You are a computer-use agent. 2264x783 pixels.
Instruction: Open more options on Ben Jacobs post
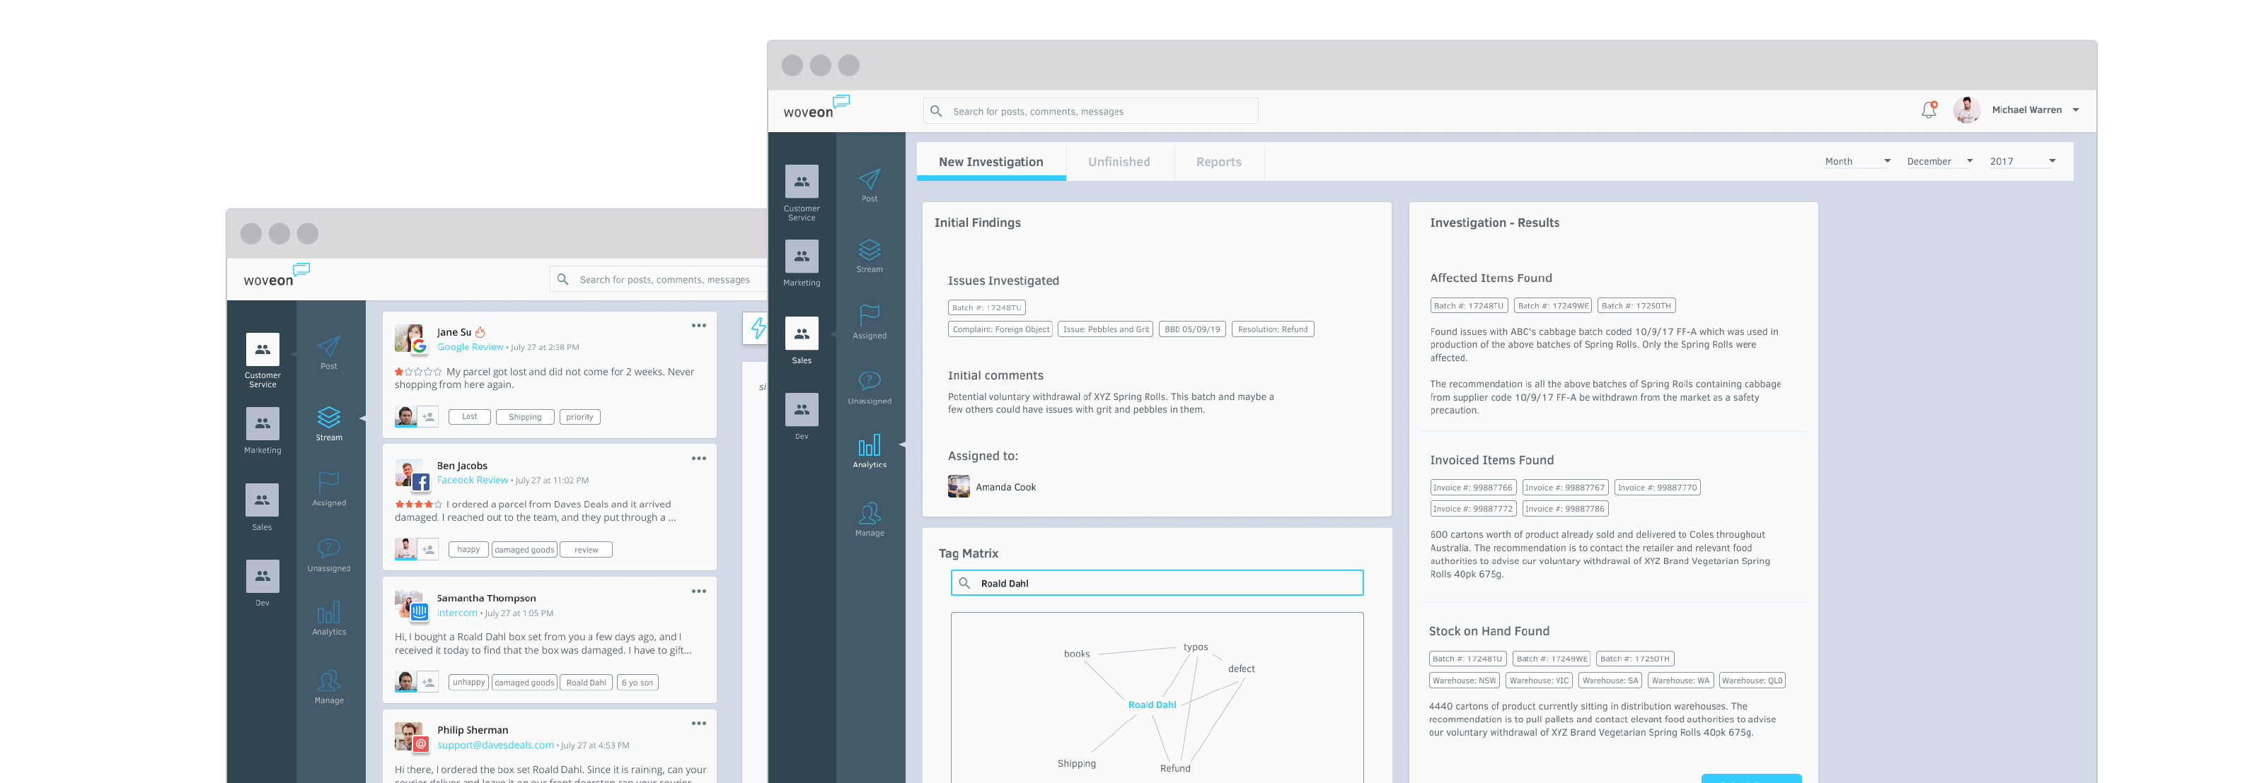(699, 458)
